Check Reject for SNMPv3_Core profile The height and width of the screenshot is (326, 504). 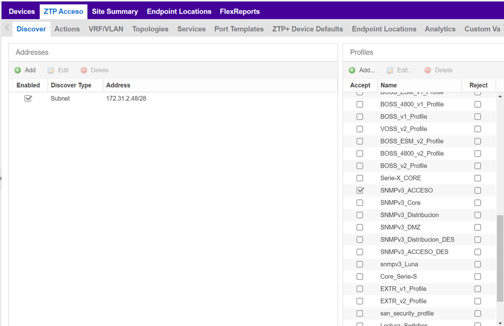pos(477,203)
